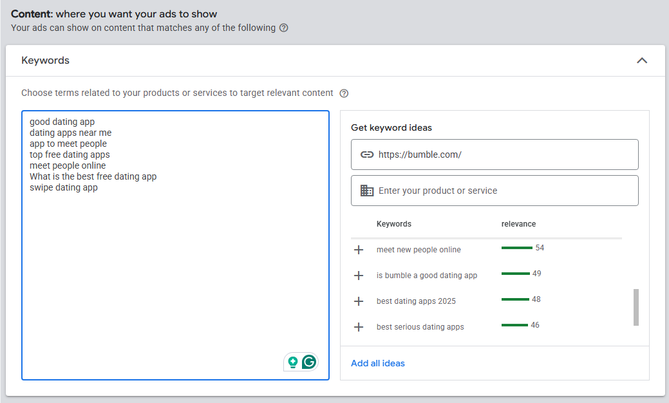Click the lightbulb suggestions icon
This screenshot has height=403, width=669.
click(x=294, y=362)
